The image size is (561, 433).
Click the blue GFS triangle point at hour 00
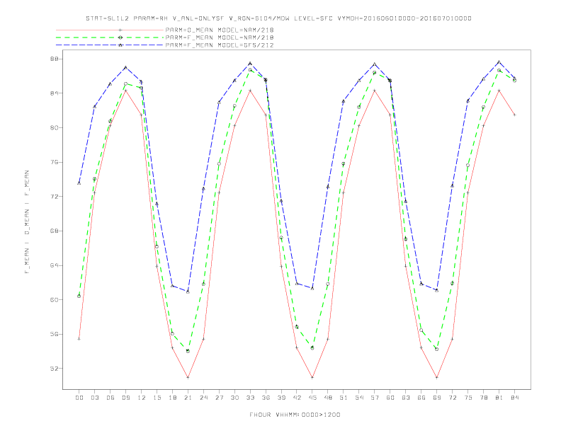79,183
